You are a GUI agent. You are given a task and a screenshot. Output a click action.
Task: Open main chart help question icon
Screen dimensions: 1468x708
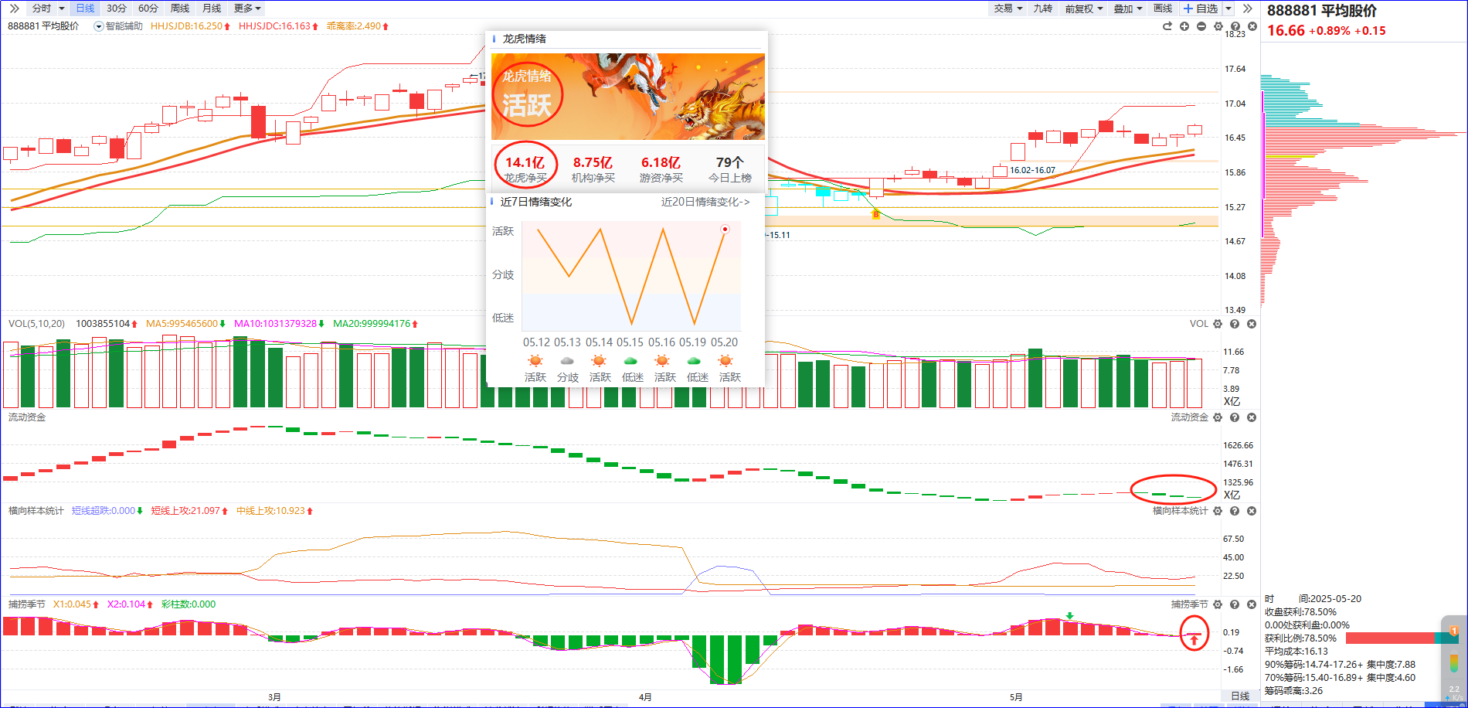point(1235,26)
